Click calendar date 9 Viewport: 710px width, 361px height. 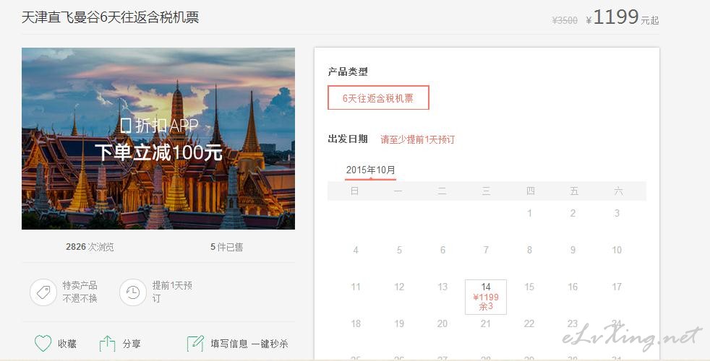[x=573, y=250]
